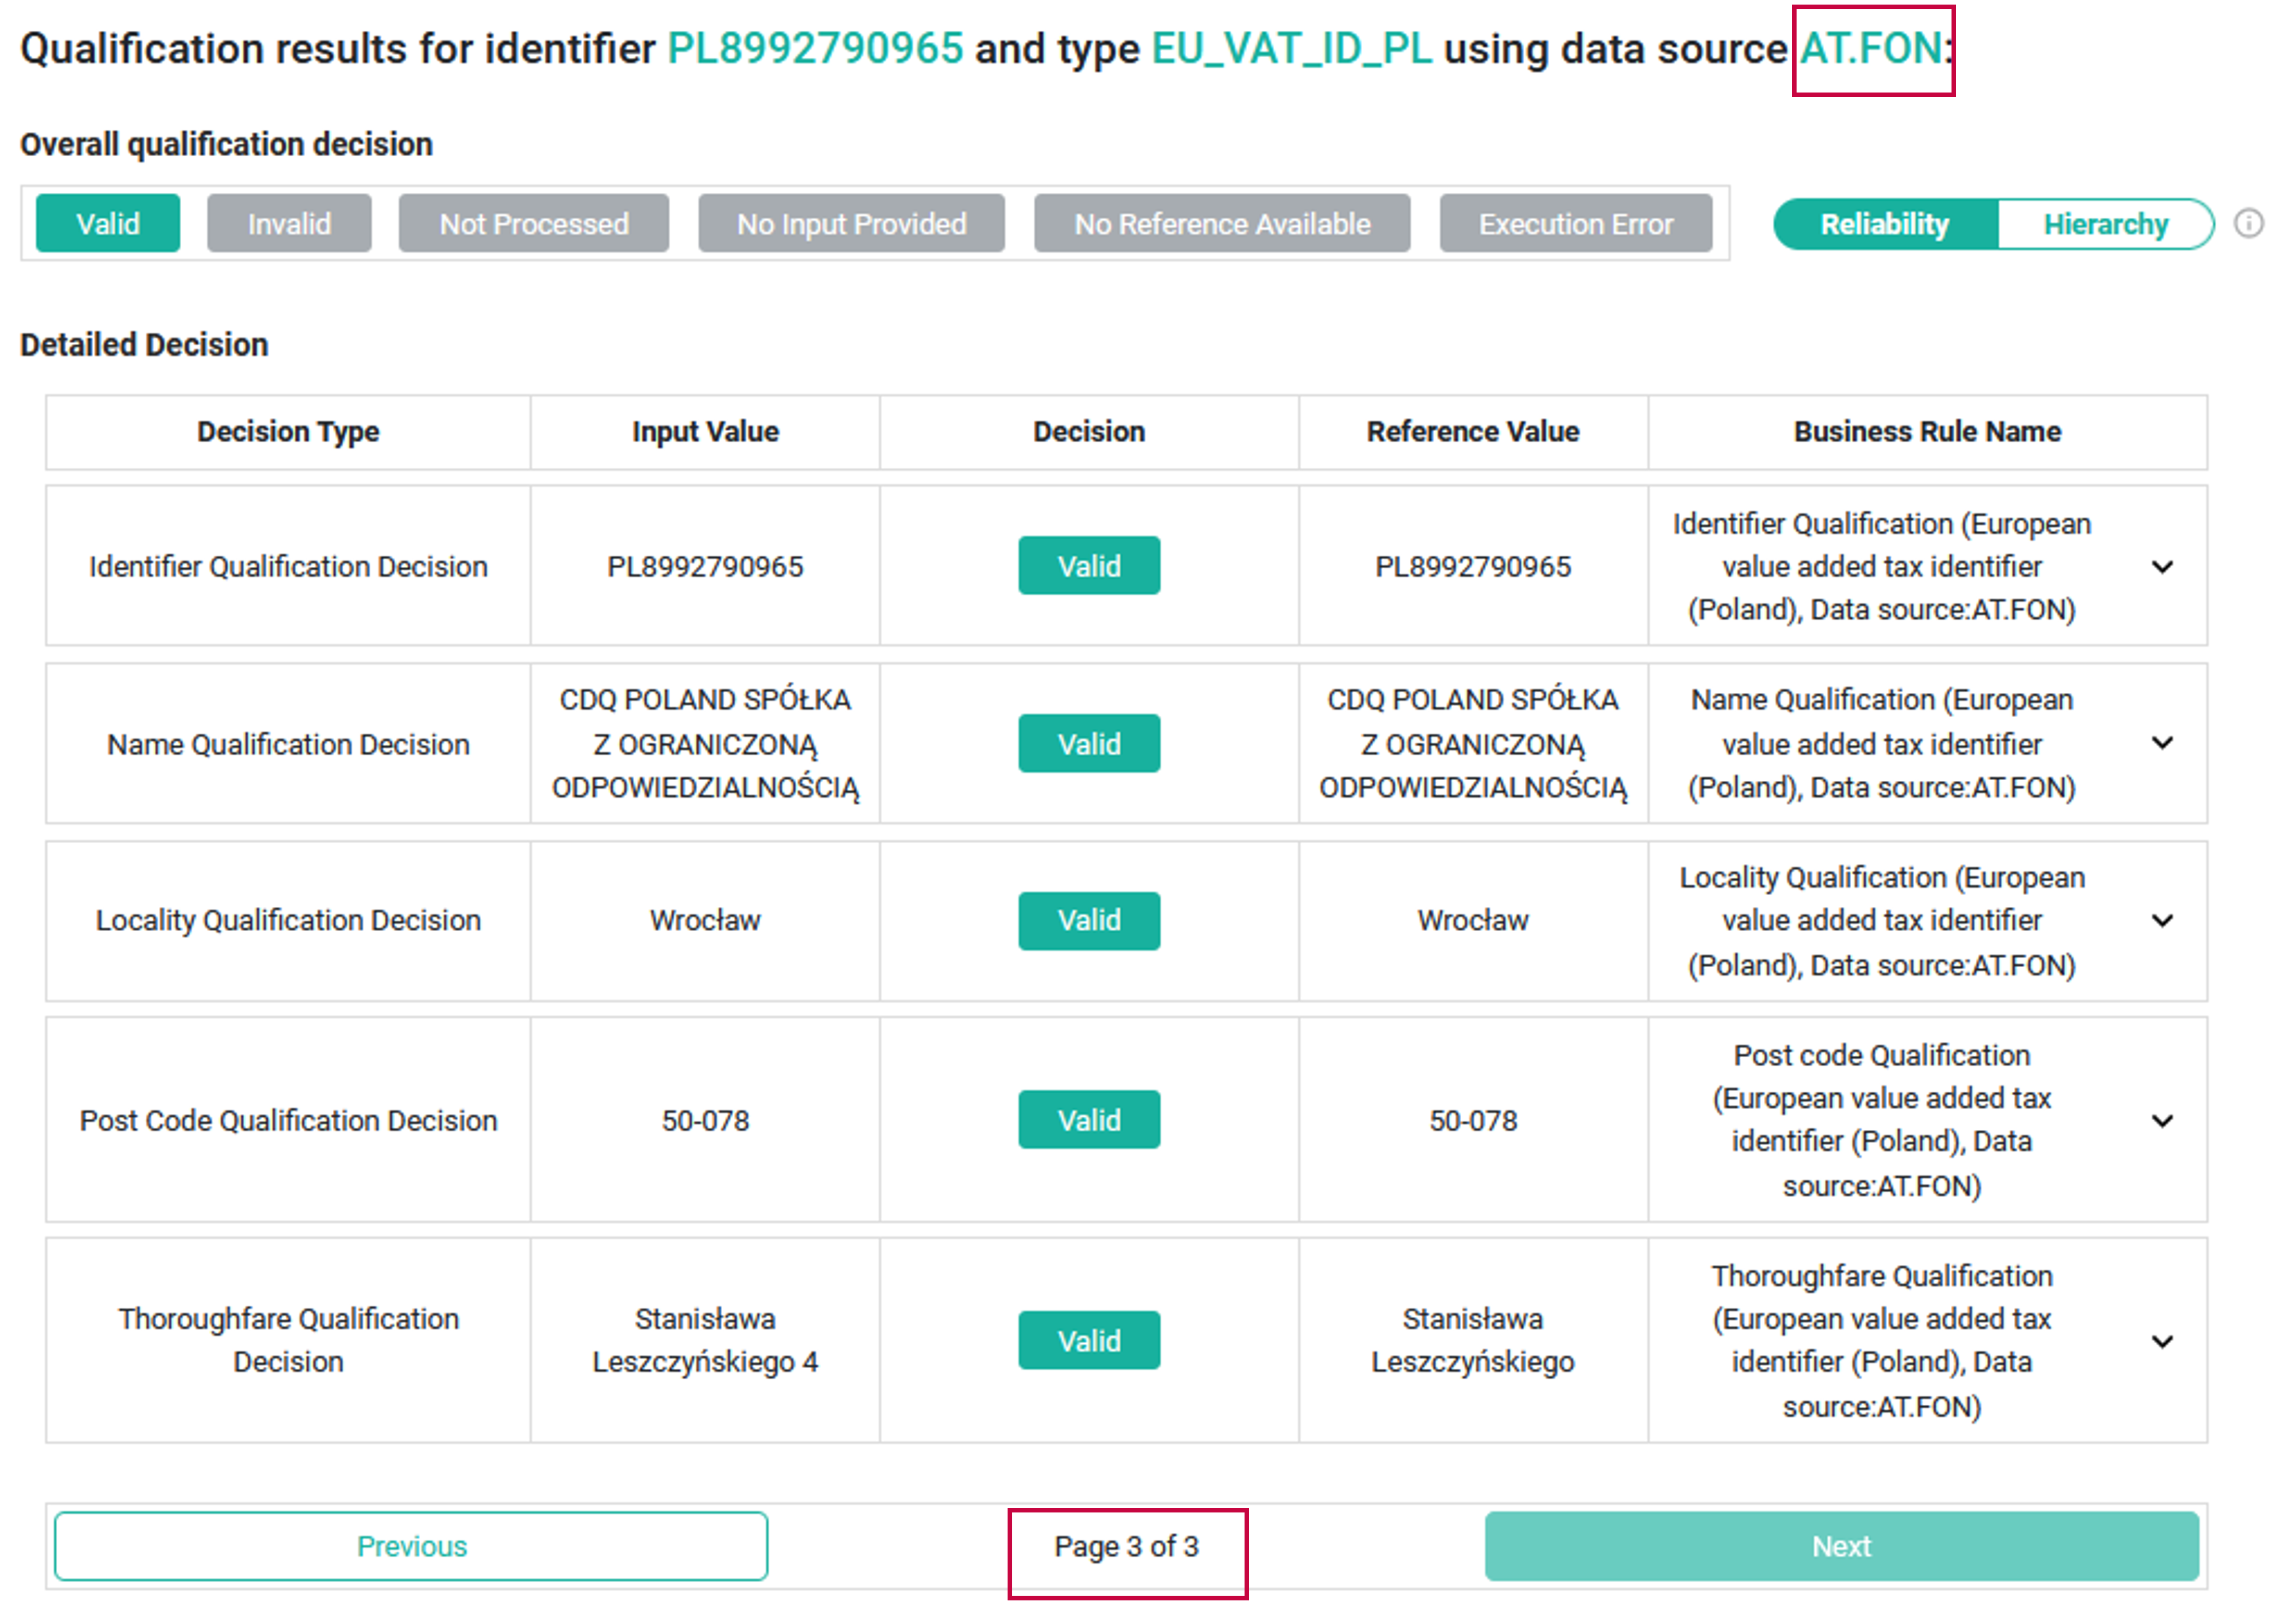Select the No Reference Available filter

(1222, 224)
